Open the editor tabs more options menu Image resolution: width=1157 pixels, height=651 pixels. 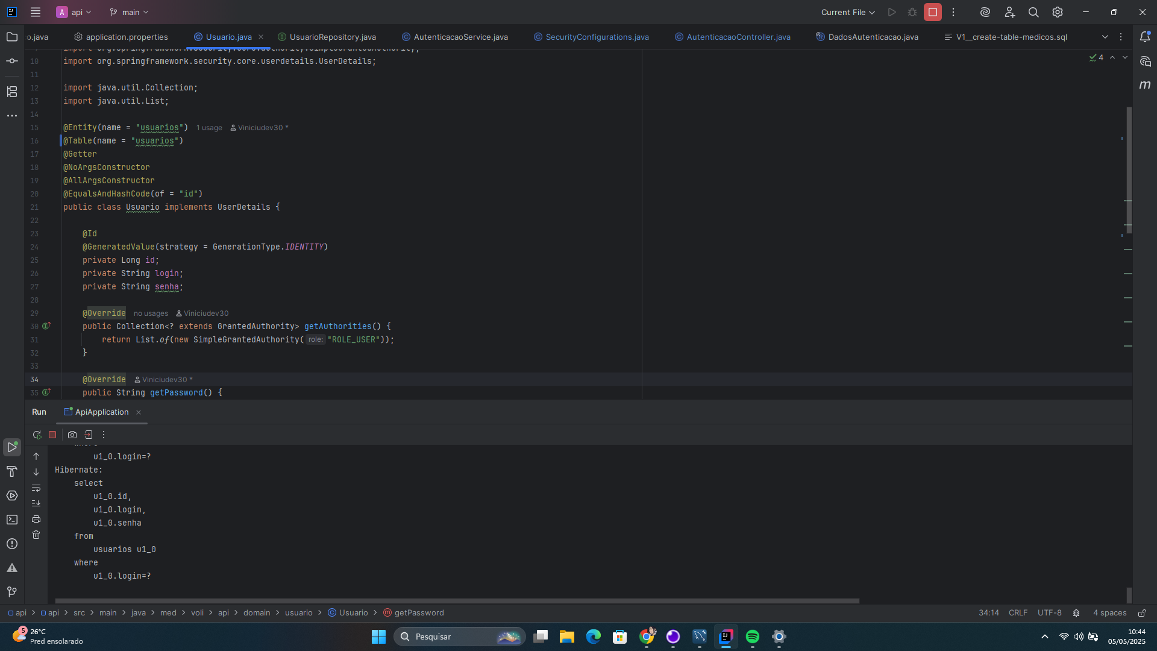tap(1121, 37)
